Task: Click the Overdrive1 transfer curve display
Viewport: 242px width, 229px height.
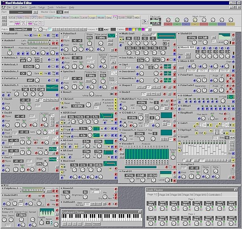Action: tap(168, 73)
